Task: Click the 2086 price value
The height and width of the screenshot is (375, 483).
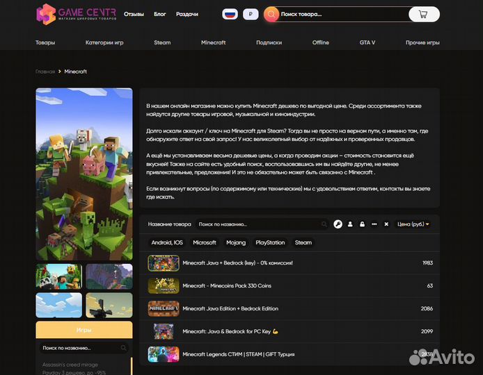Action: [x=427, y=308]
